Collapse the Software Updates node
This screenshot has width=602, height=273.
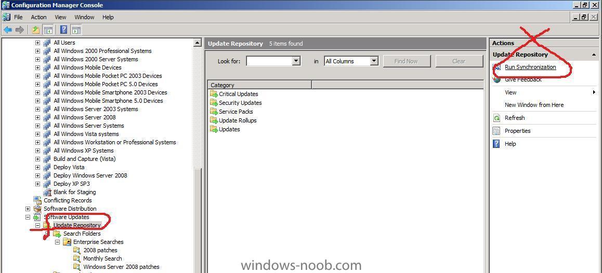pyautogui.click(x=28, y=217)
